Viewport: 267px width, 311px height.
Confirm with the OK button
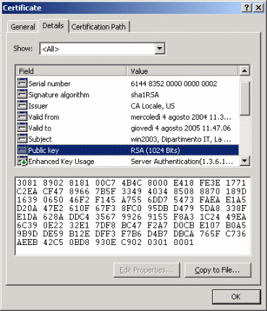click(x=236, y=297)
